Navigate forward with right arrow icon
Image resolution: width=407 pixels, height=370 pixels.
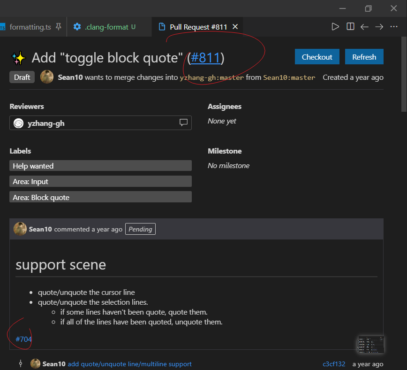coord(379,27)
